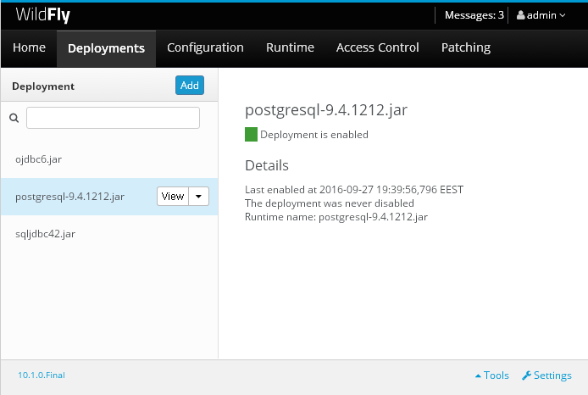Click the search magnifier icon

pos(14,118)
